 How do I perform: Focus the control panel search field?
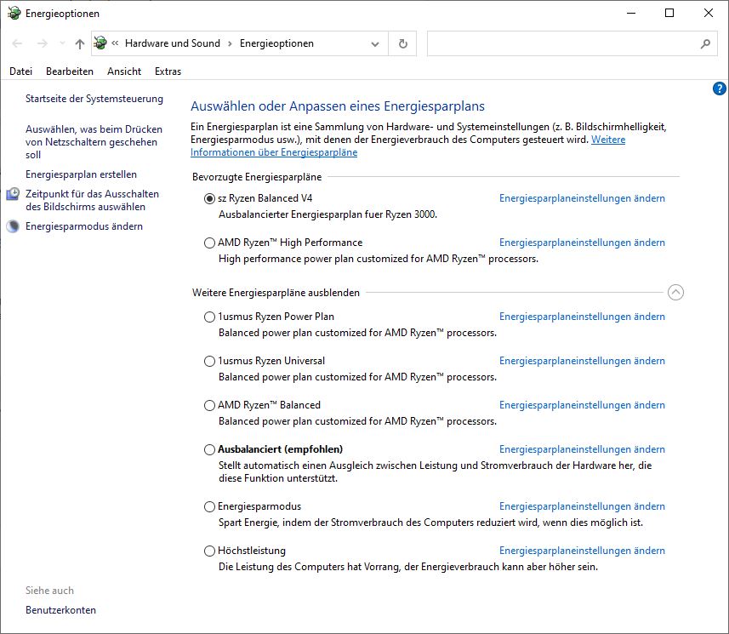572,43
